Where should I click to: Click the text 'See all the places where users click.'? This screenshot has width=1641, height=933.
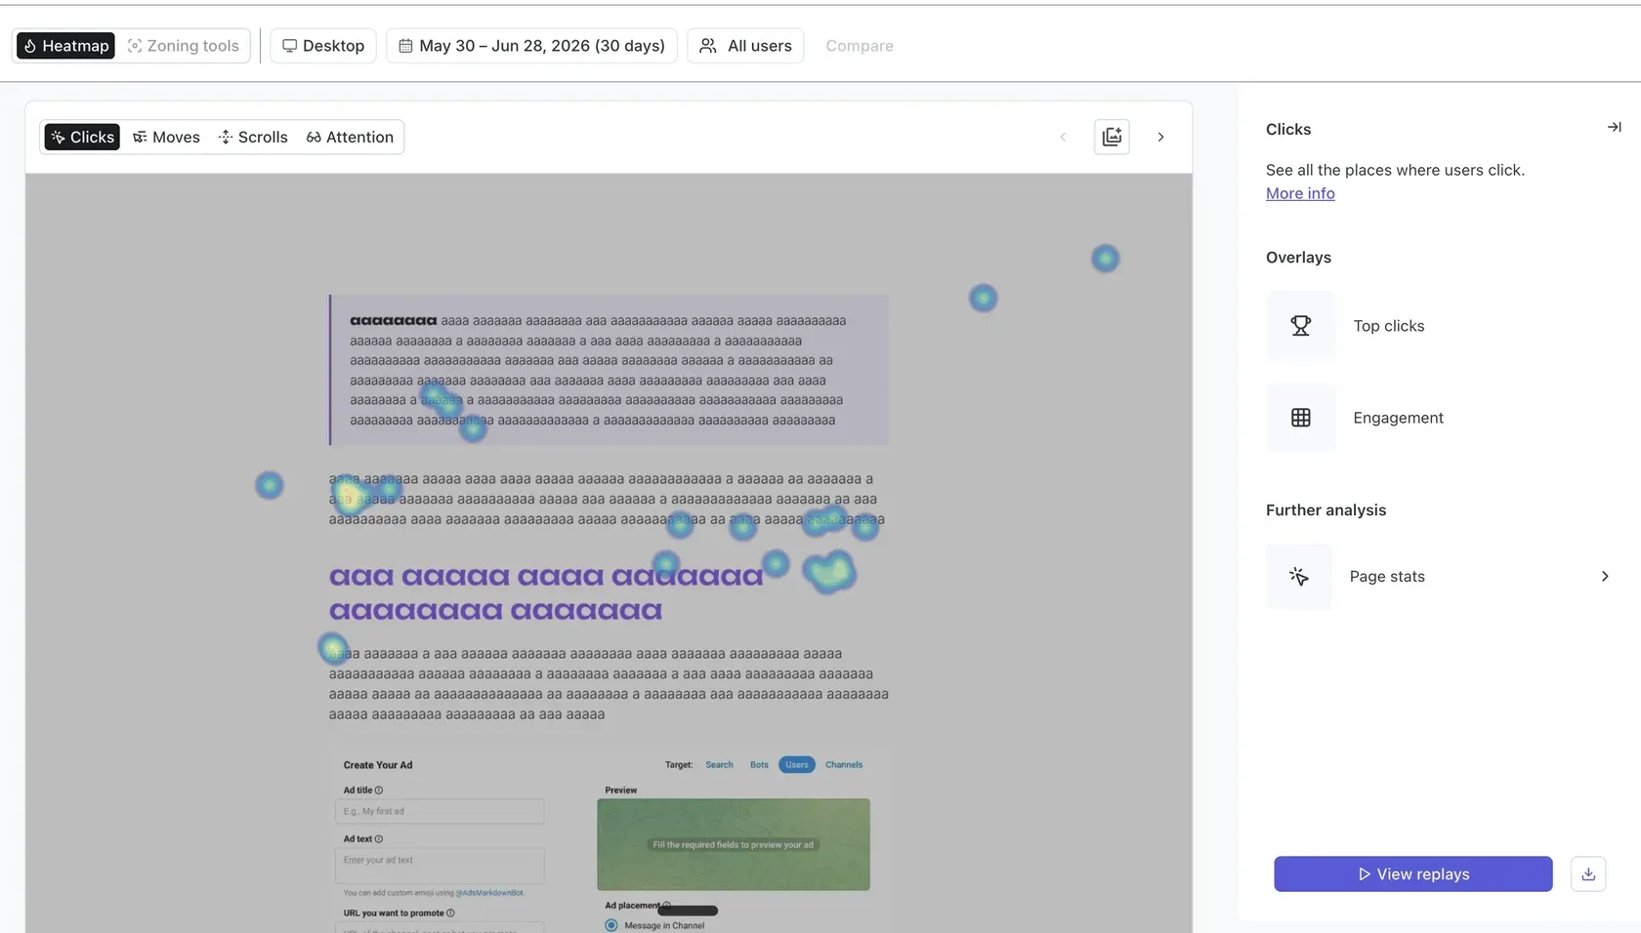(x=1395, y=170)
